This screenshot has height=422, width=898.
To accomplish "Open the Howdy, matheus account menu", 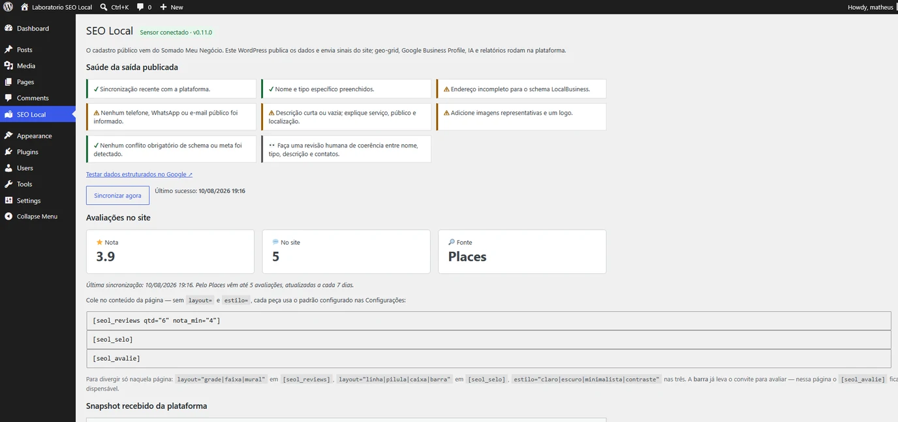I will pos(871,7).
